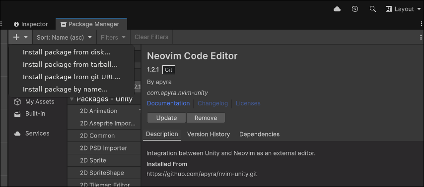Image resolution: width=424 pixels, height=187 pixels.
Task: Switch to the Inspector tab
Action: pos(31,24)
